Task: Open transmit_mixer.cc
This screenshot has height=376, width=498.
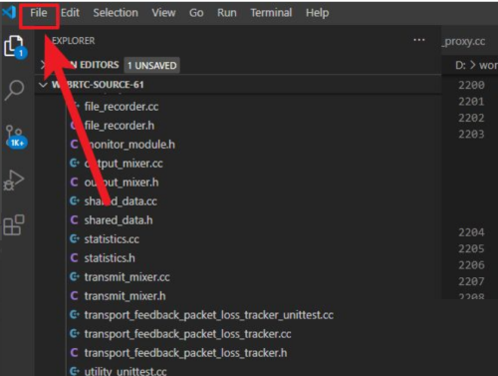Action: (x=126, y=277)
